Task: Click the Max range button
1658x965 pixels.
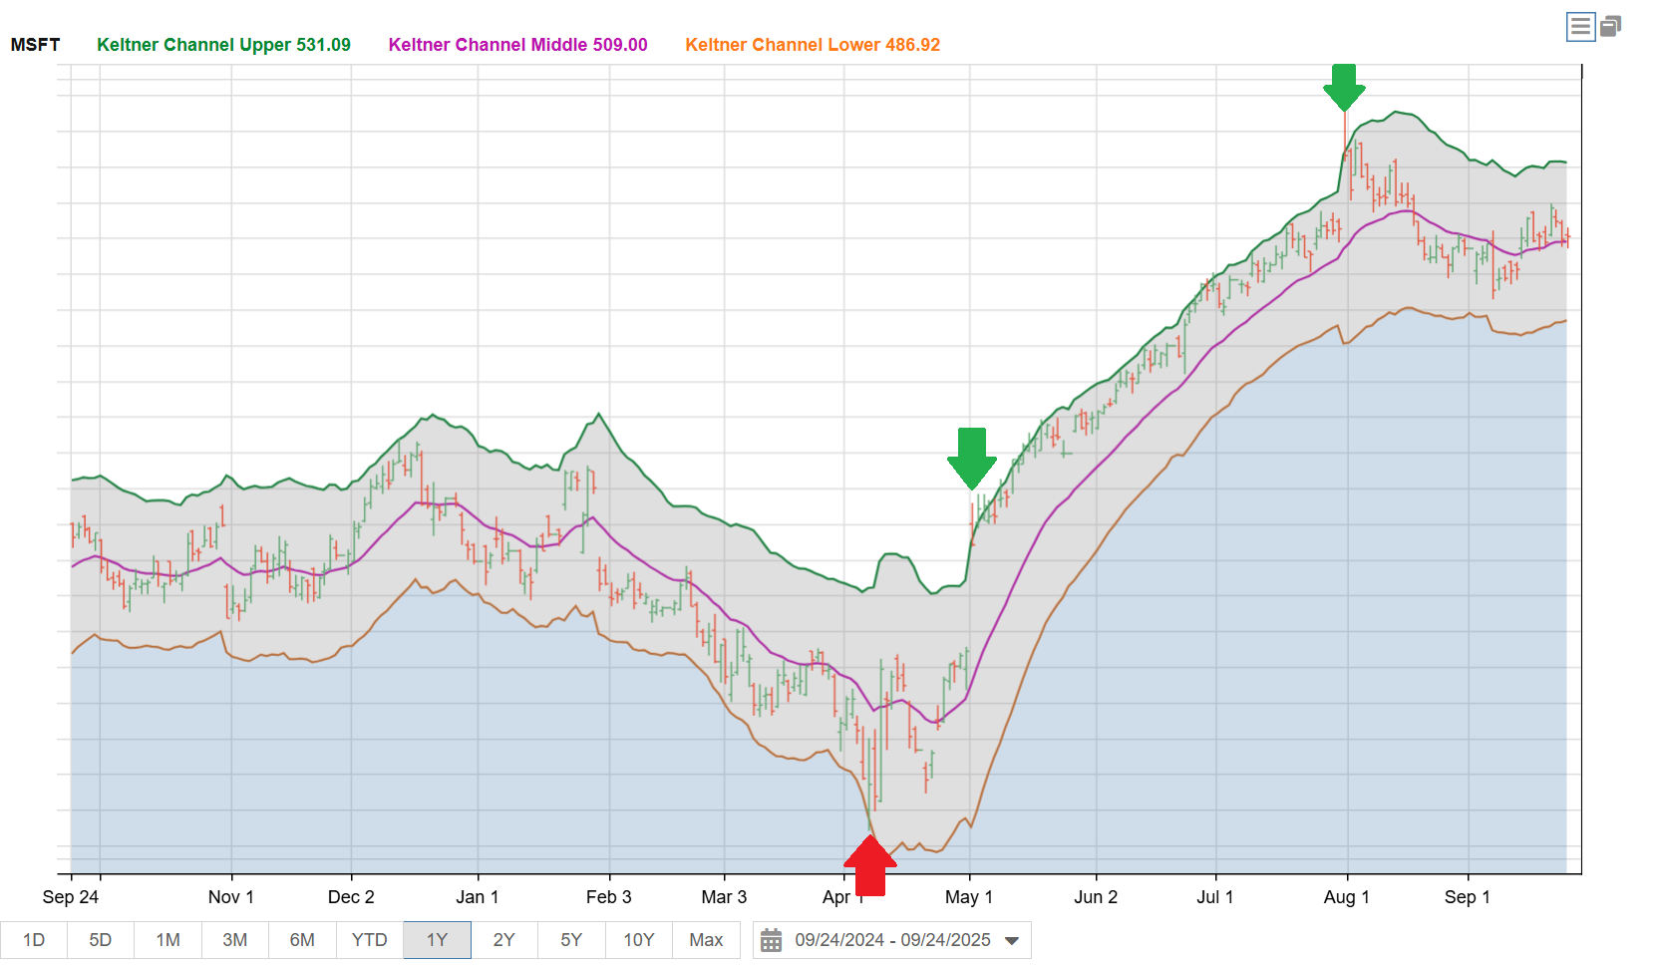Action: pyautogui.click(x=706, y=940)
